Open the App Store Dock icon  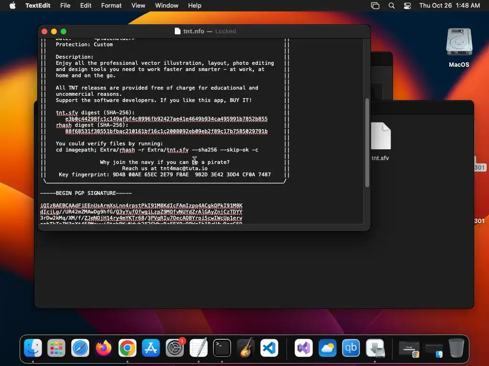[x=151, y=348]
